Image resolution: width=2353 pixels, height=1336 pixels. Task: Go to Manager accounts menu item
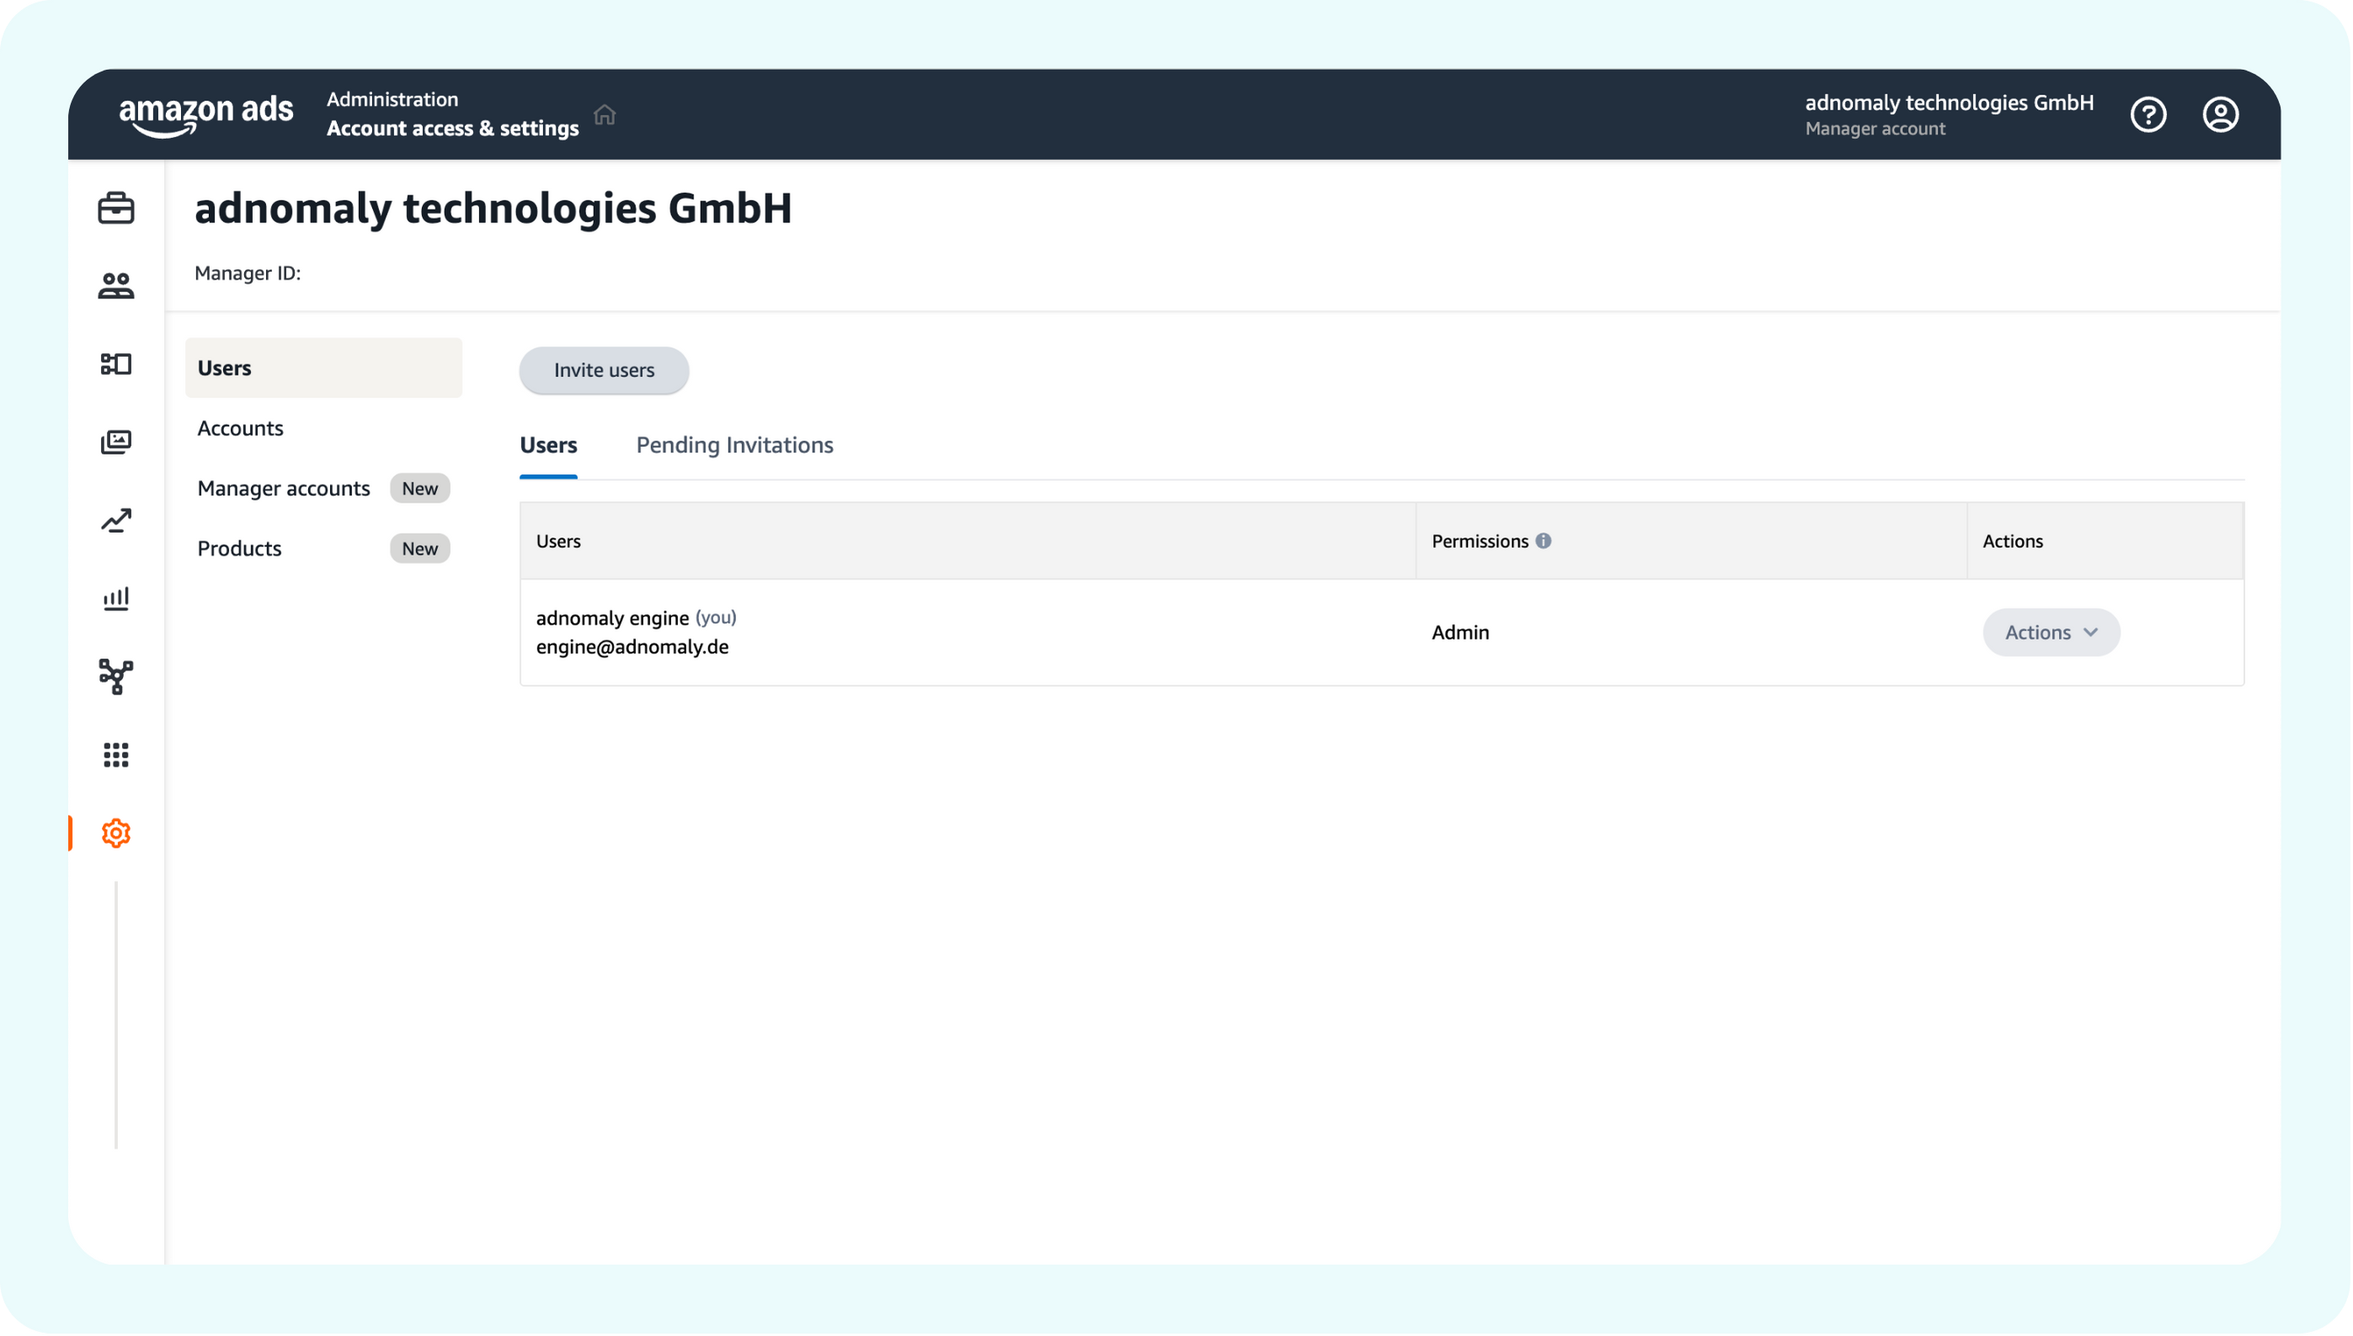[x=284, y=488]
